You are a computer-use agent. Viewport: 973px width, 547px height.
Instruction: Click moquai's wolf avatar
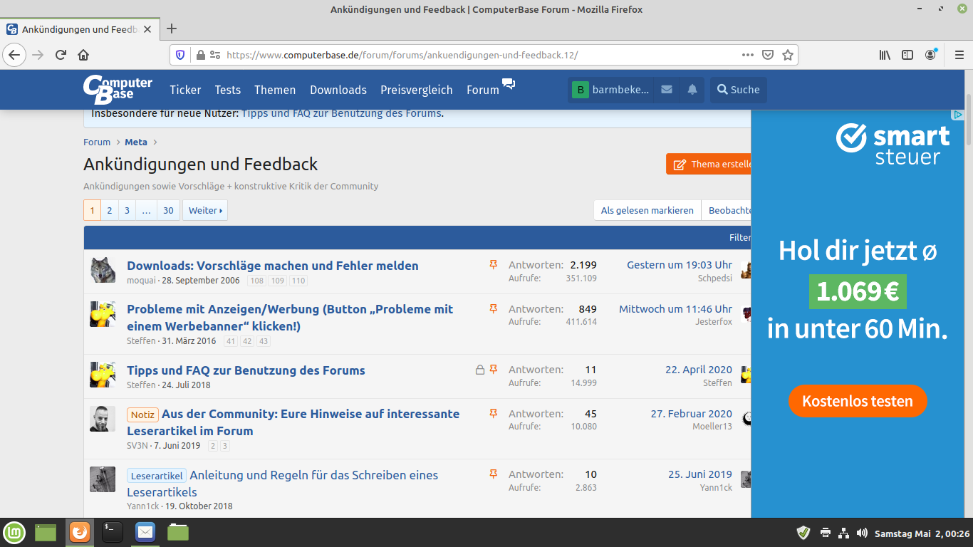coord(103,270)
